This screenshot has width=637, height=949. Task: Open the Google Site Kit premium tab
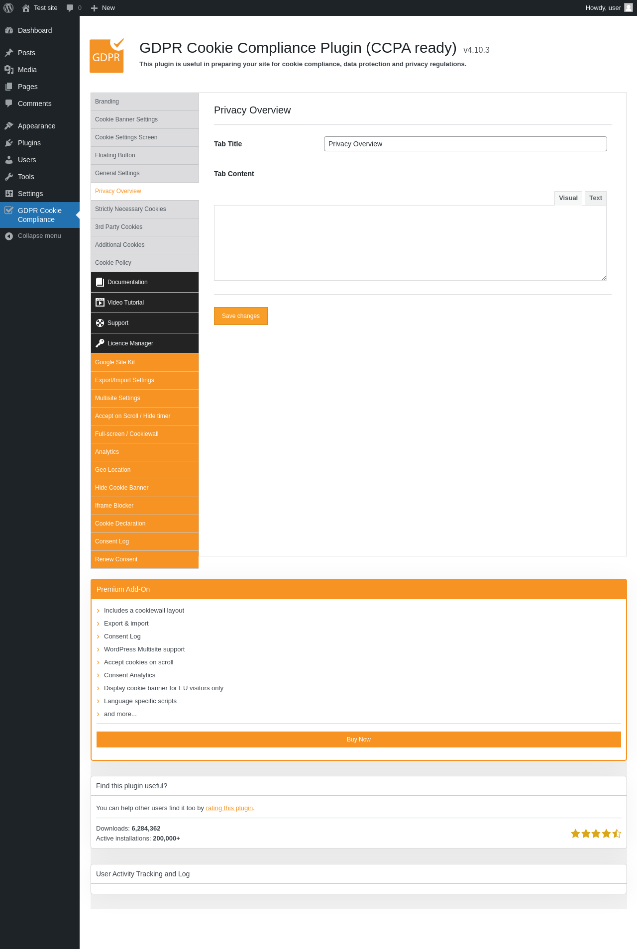pos(145,362)
